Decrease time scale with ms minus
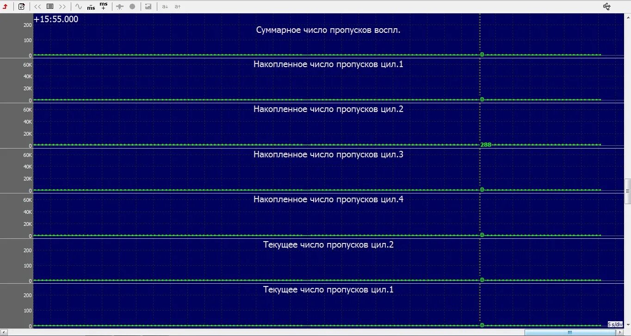 pyautogui.click(x=91, y=7)
